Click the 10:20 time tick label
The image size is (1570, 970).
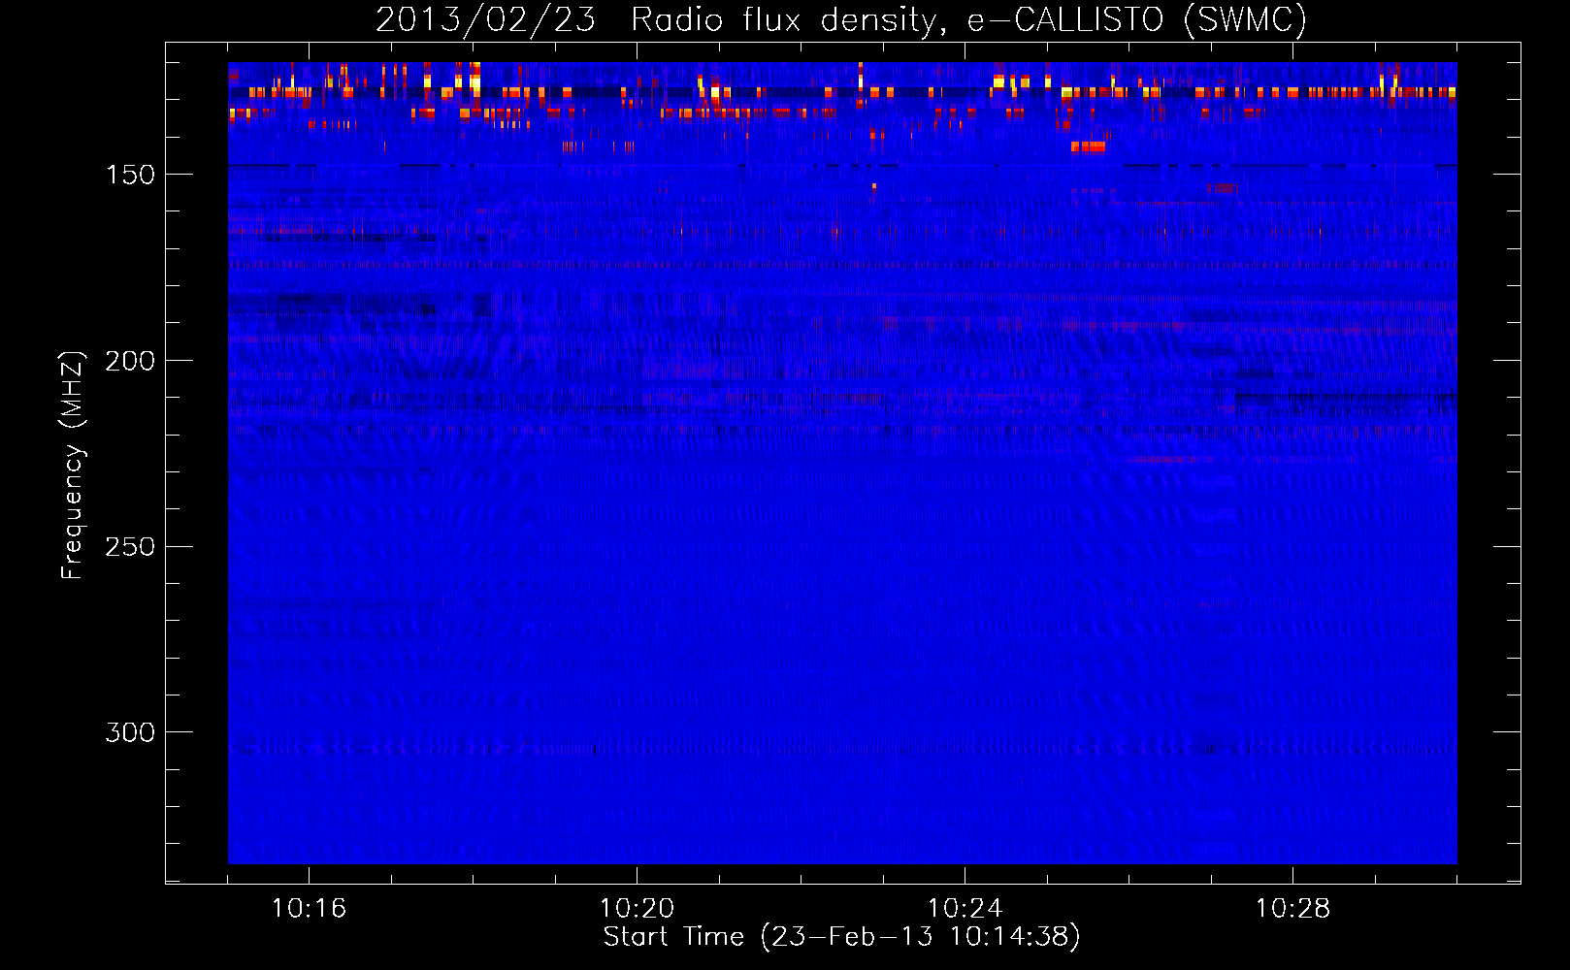pyautogui.click(x=637, y=909)
